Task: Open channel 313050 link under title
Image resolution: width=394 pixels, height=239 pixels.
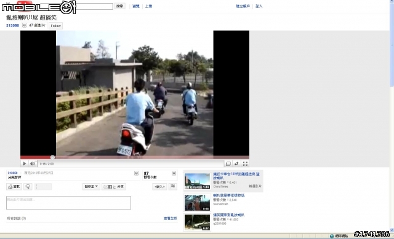Action: pos(12,25)
